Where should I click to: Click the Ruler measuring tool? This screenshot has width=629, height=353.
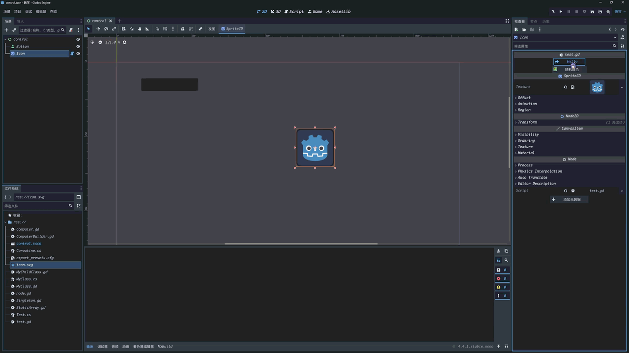pyautogui.click(x=147, y=29)
